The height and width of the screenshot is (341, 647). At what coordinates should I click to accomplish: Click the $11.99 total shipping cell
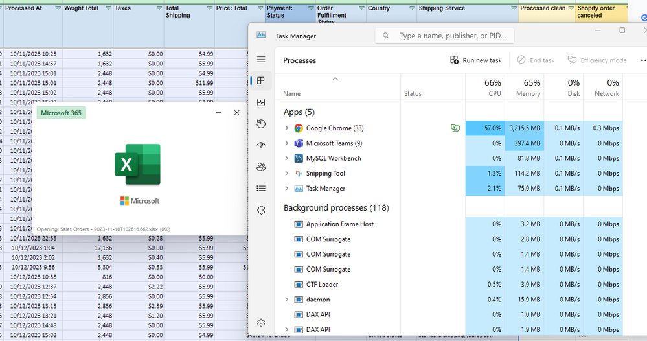coord(189,83)
